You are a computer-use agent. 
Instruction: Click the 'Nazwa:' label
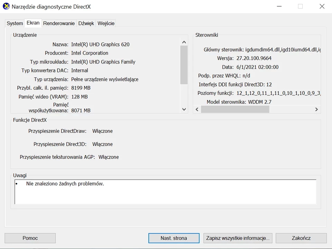[x=60, y=45]
